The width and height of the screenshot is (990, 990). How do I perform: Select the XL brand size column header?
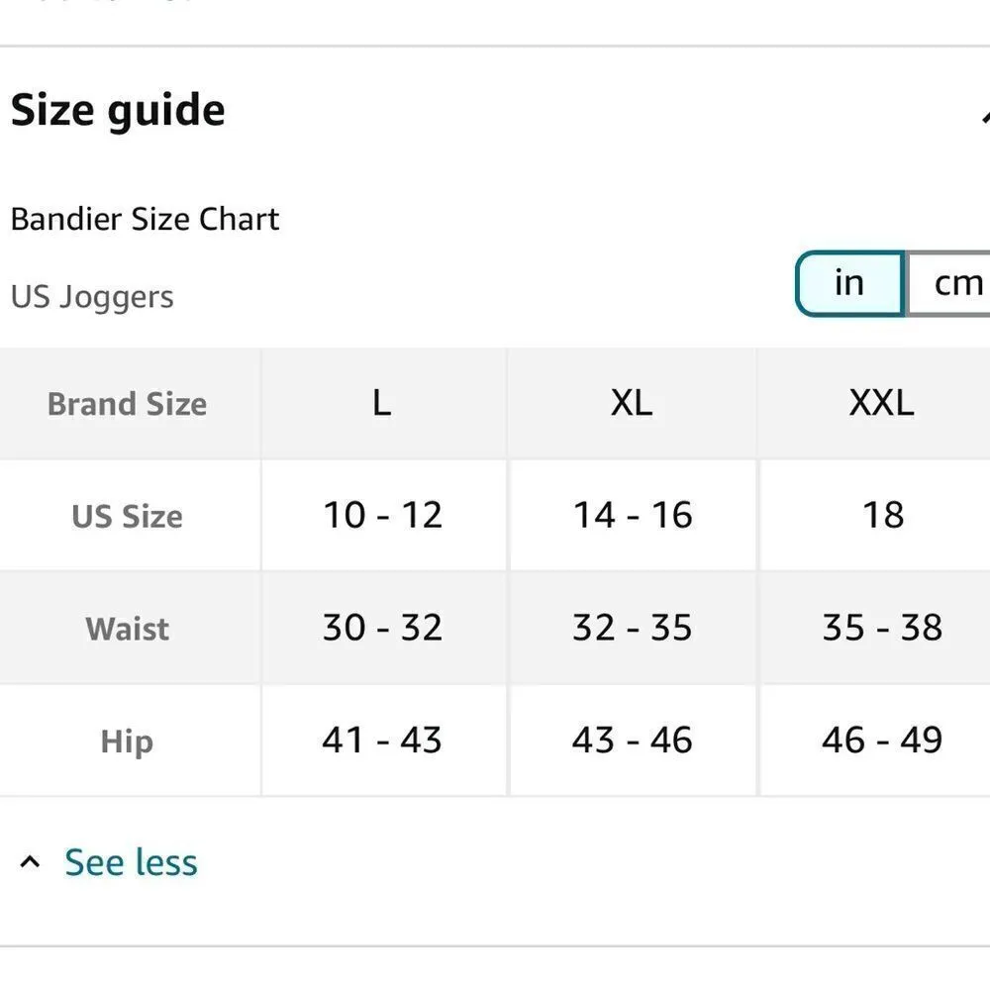tap(632, 403)
